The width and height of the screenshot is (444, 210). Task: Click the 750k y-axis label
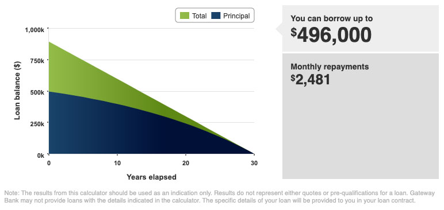37,61
